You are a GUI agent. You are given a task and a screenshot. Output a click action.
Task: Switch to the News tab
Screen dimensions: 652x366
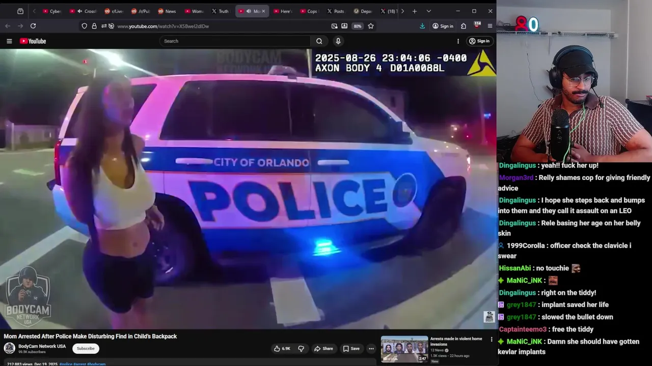click(167, 11)
